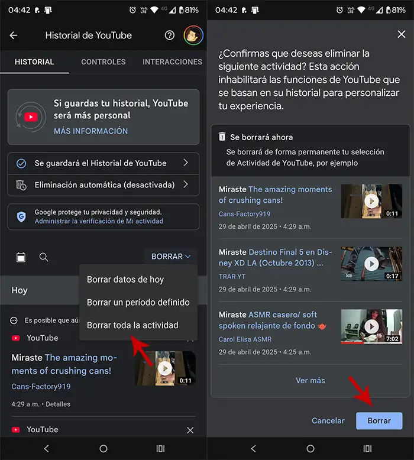
Task: Close the confirmation dialog with X
Action: point(402,34)
